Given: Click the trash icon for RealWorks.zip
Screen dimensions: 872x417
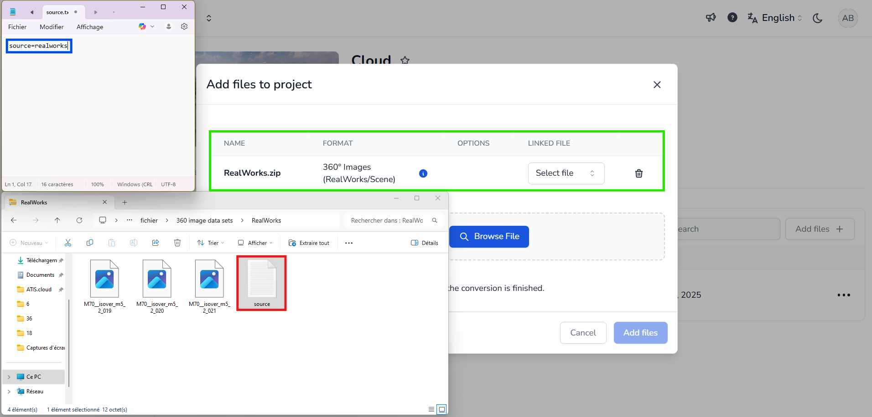Looking at the screenshot, I should pos(638,173).
